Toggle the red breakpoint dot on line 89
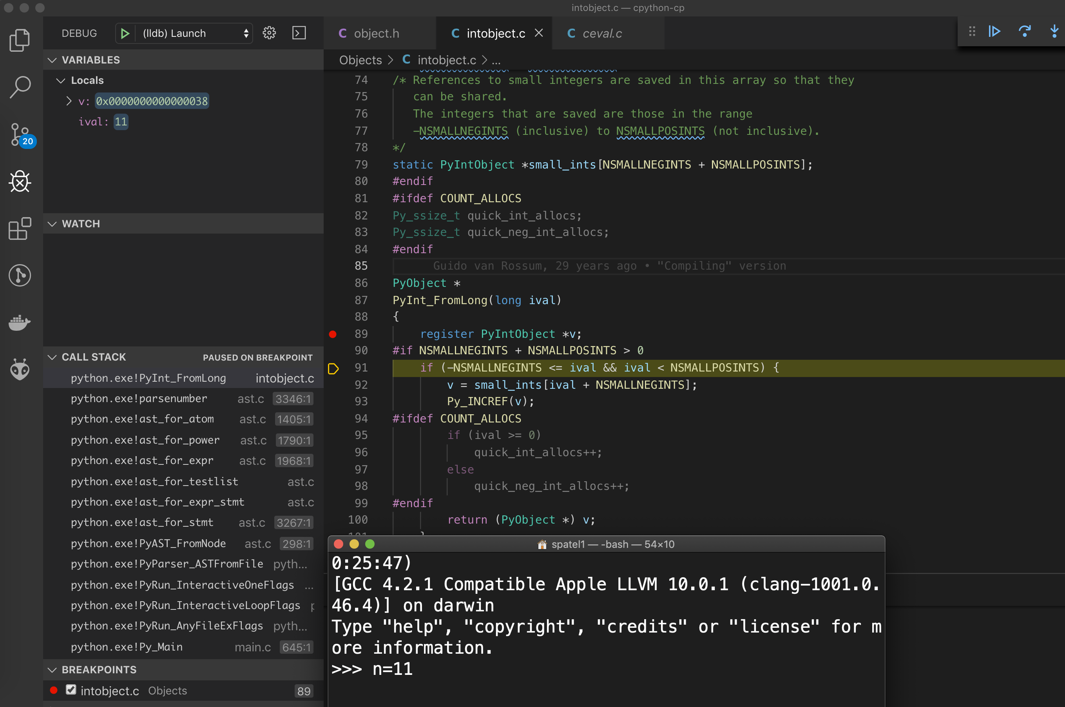Viewport: 1065px width, 707px height. 333,334
